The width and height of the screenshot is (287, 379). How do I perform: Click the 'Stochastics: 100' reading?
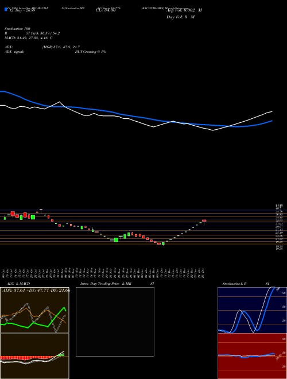(x=17, y=29)
